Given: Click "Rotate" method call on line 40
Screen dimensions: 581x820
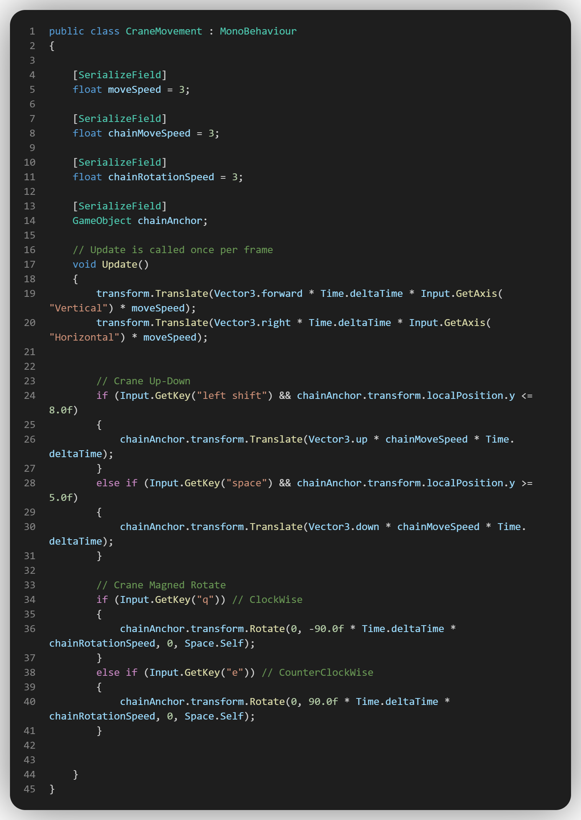Looking at the screenshot, I should click(267, 701).
